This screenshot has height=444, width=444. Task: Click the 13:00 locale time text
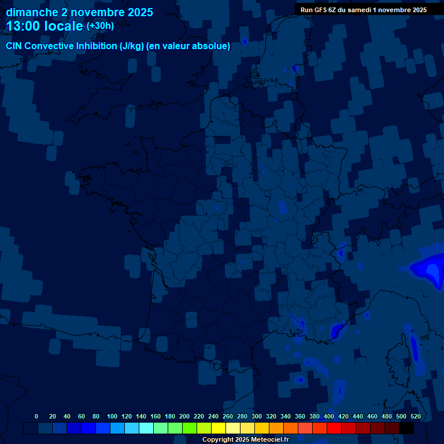(45, 26)
